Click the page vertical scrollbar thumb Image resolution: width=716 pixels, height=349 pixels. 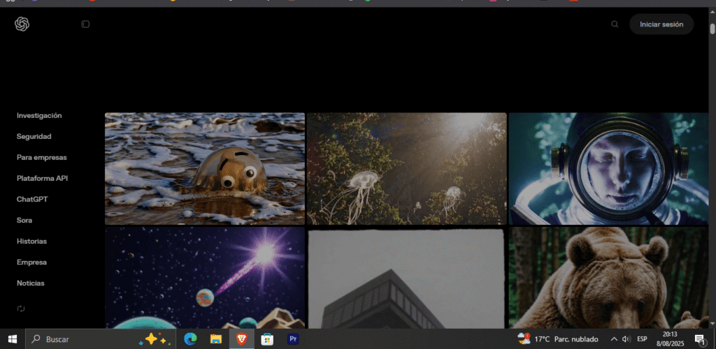pos(713,28)
